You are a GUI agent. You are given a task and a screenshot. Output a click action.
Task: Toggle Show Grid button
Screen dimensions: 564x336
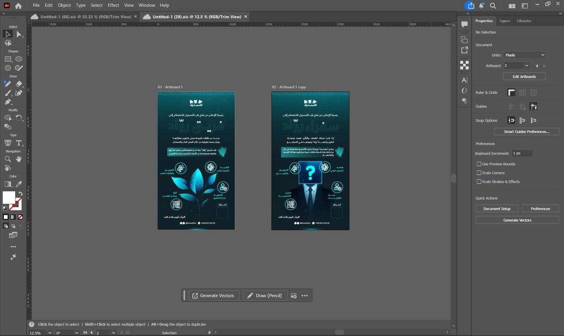pyautogui.click(x=522, y=93)
